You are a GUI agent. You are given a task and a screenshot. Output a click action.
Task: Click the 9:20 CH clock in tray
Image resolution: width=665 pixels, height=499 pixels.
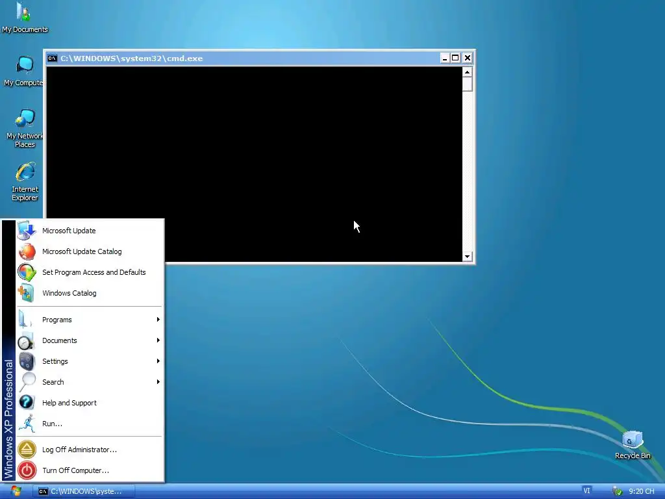[641, 491]
